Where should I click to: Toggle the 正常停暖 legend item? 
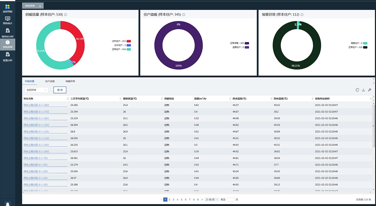(x=247, y=43)
